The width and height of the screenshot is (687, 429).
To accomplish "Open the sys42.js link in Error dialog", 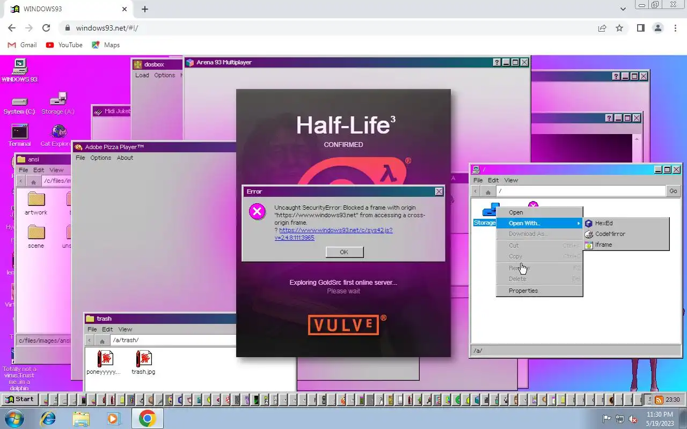I will (333, 234).
